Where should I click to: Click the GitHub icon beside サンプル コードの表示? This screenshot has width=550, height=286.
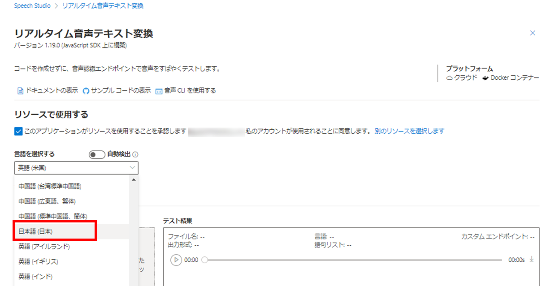(x=86, y=91)
